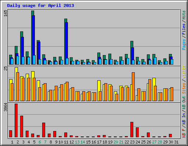Image resolution: width=188 pixels, height=146 pixels.
Task: Click day label 1 on the x-axis
Action: coord(12,142)
